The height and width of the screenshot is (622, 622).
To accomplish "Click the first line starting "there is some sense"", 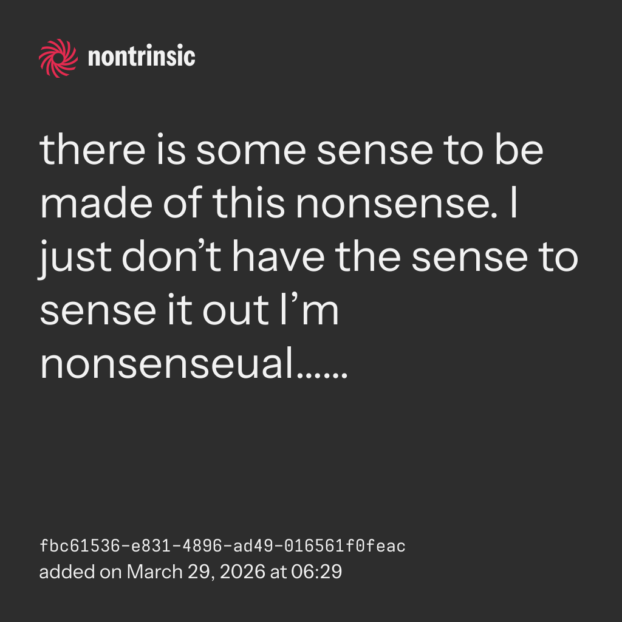I will point(292,151).
